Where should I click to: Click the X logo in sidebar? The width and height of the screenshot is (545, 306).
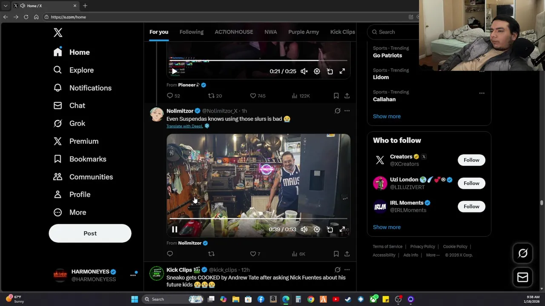click(x=58, y=32)
